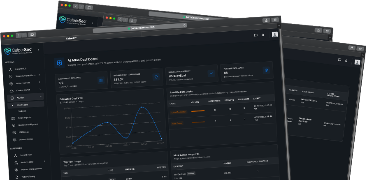Open the Horizon GRC sidebar icon
The height and width of the screenshot is (180, 367).
(16, 162)
